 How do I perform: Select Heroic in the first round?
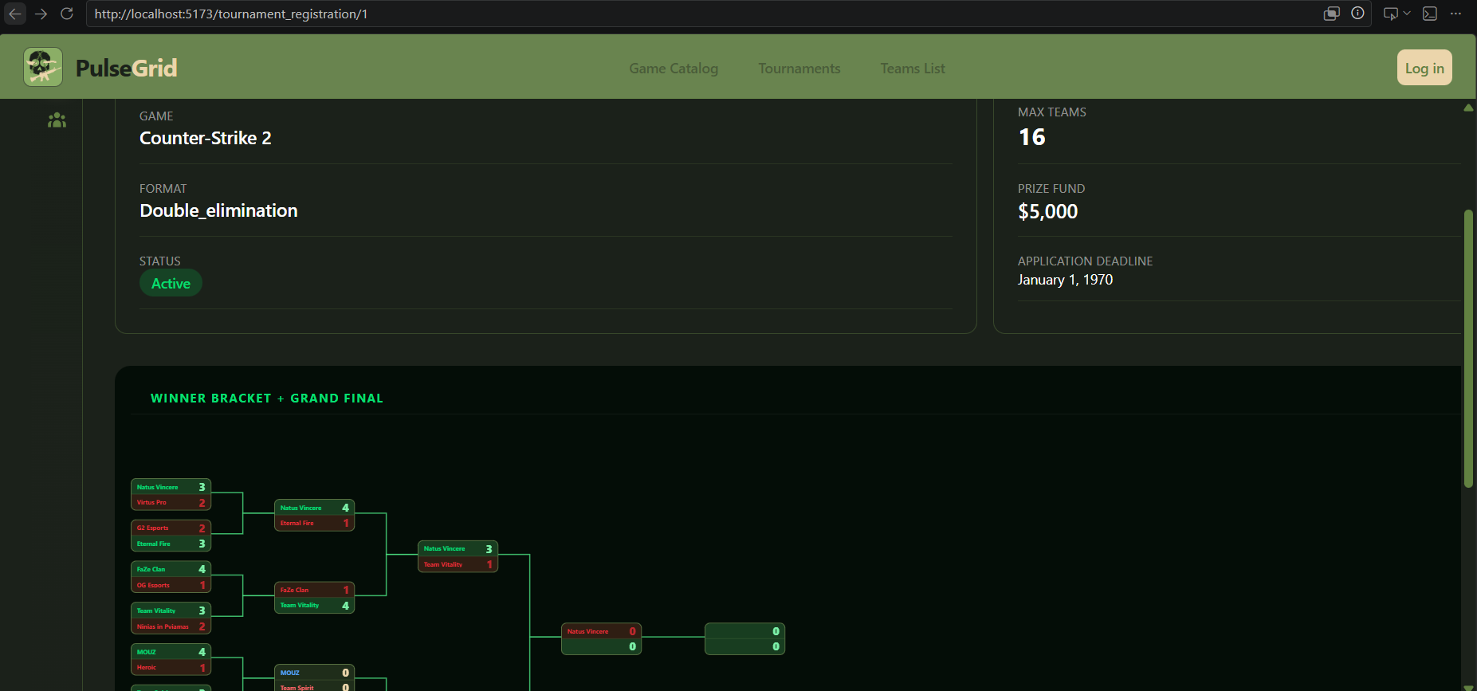[171, 667]
